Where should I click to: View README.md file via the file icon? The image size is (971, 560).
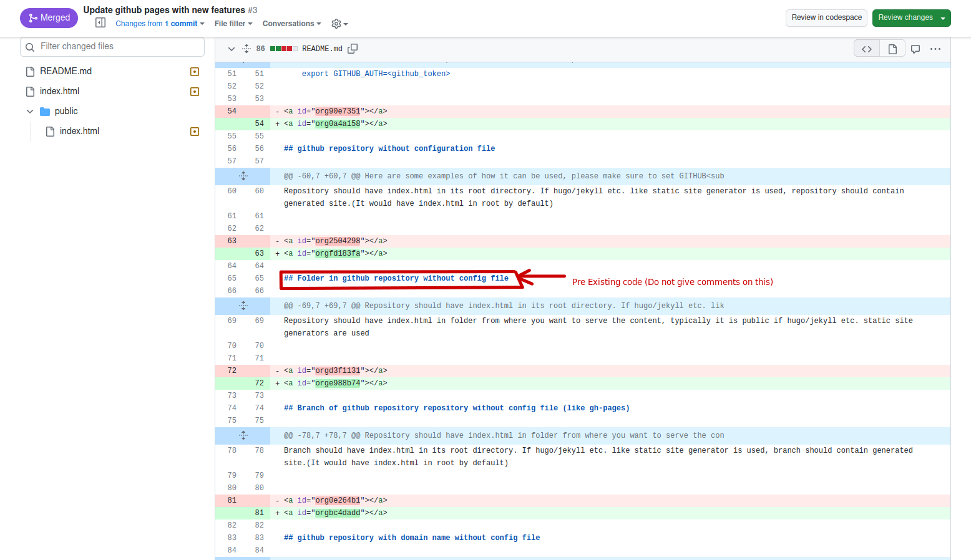pos(892,48)
